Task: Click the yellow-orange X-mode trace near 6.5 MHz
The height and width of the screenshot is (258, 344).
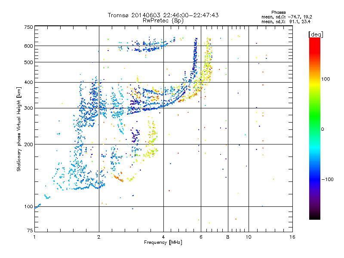Action: click(208, 61)
